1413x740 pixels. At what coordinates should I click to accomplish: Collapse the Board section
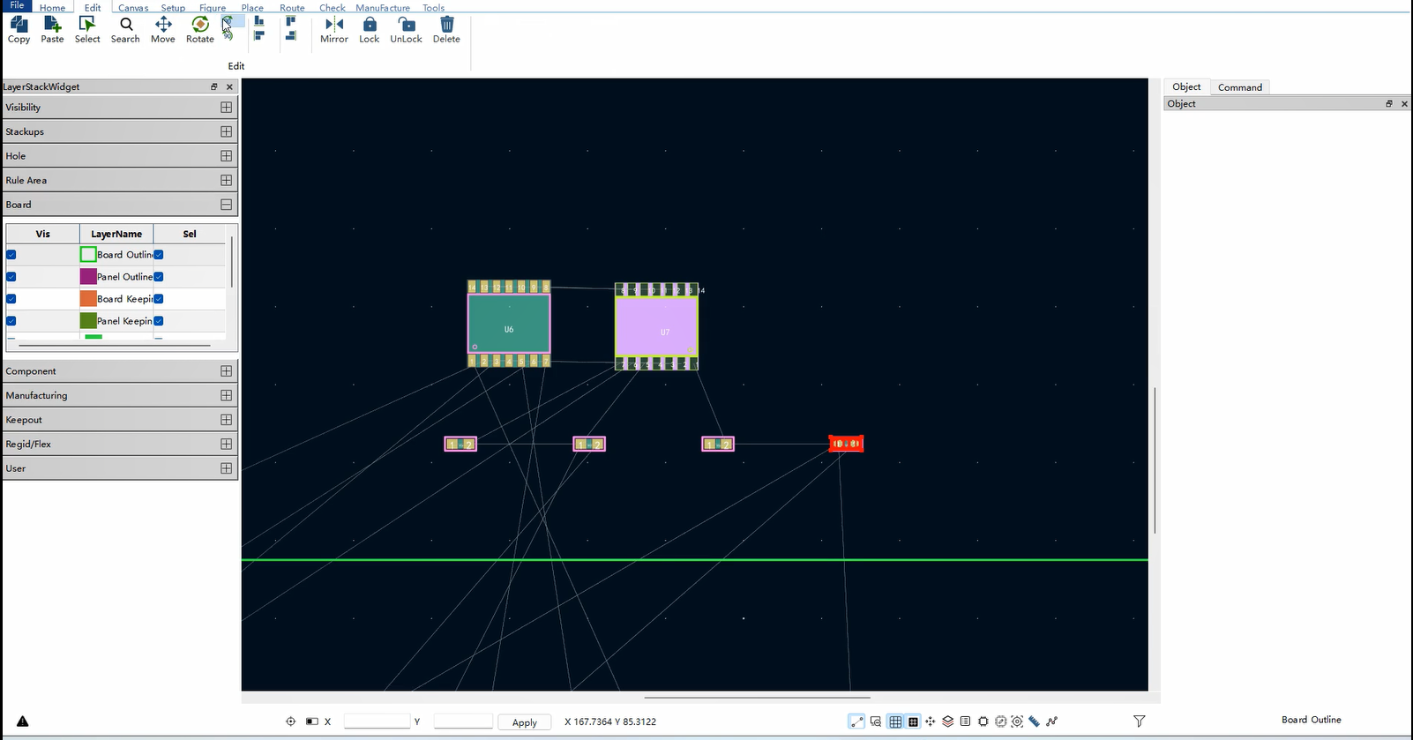[226, 205]
